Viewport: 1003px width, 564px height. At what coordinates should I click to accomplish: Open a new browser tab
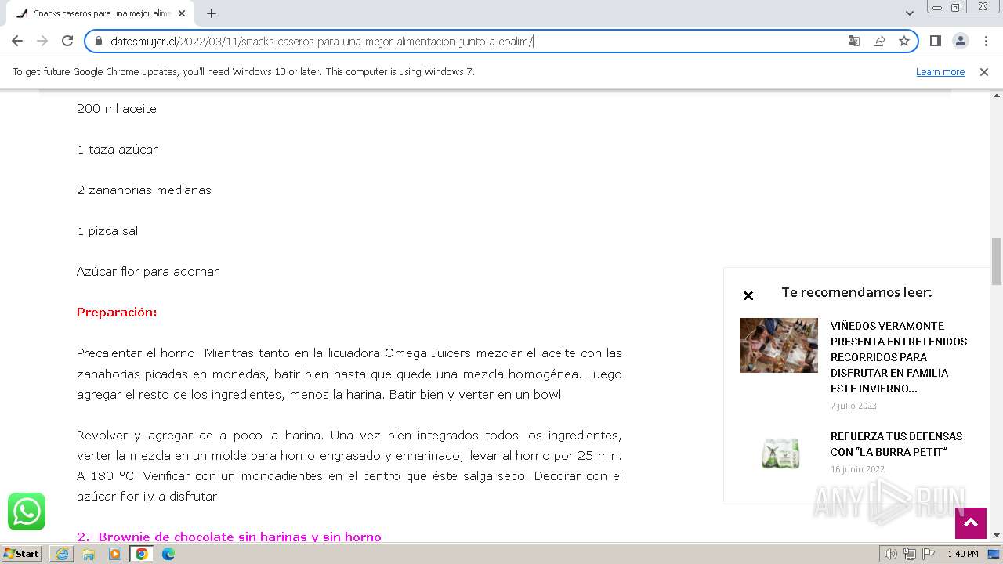(x=212, y=13)
